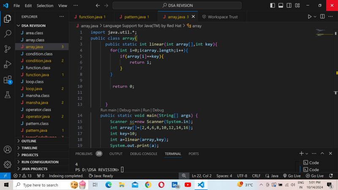Open the DEBUG CONSOLE panel tab
This screenshot has height=190, width=338.
click(144, 154)
